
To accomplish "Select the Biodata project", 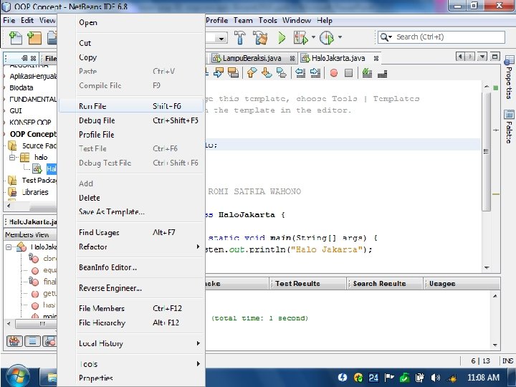I will 21,87.
